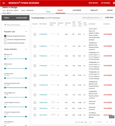Switch to the SELECT step tab
The image size is (115, 126).
(60, 10)
